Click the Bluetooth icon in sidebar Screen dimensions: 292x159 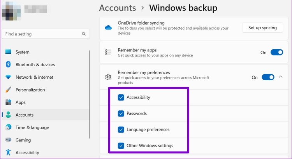tap(8, 64)
